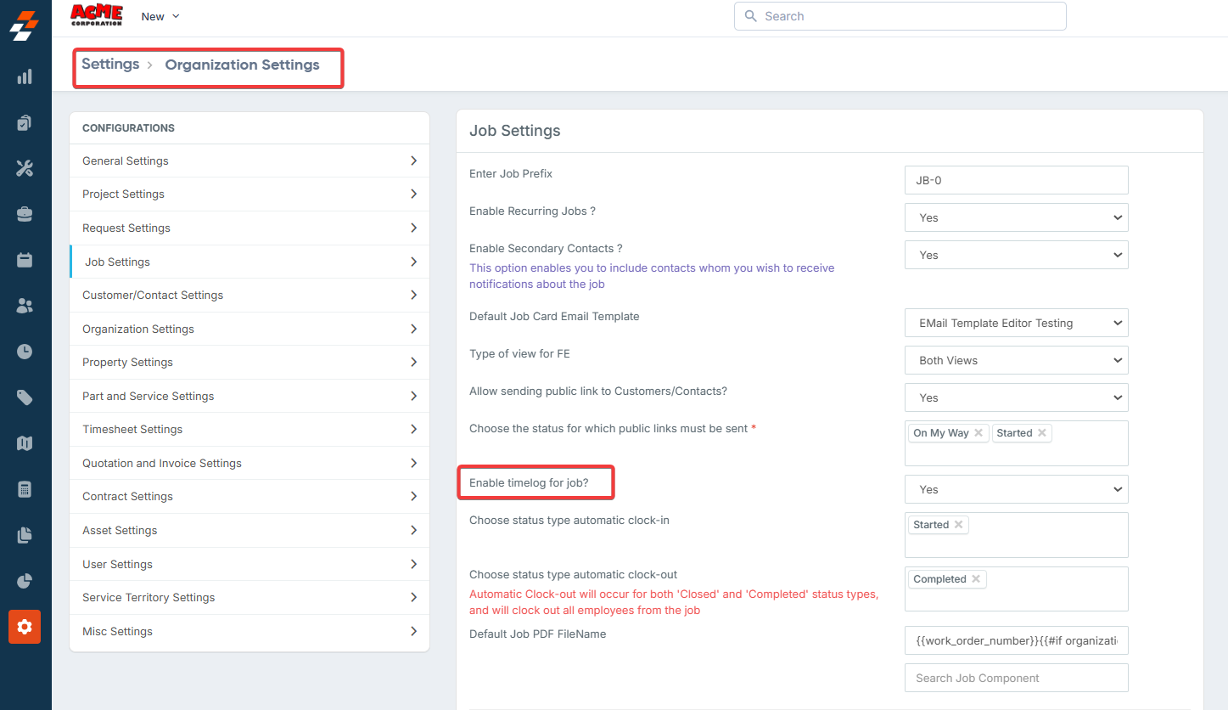Viewport: 1228px width, 710px height.
Task: Open the map icon in the sidebar
Action: tap(25, 443)
